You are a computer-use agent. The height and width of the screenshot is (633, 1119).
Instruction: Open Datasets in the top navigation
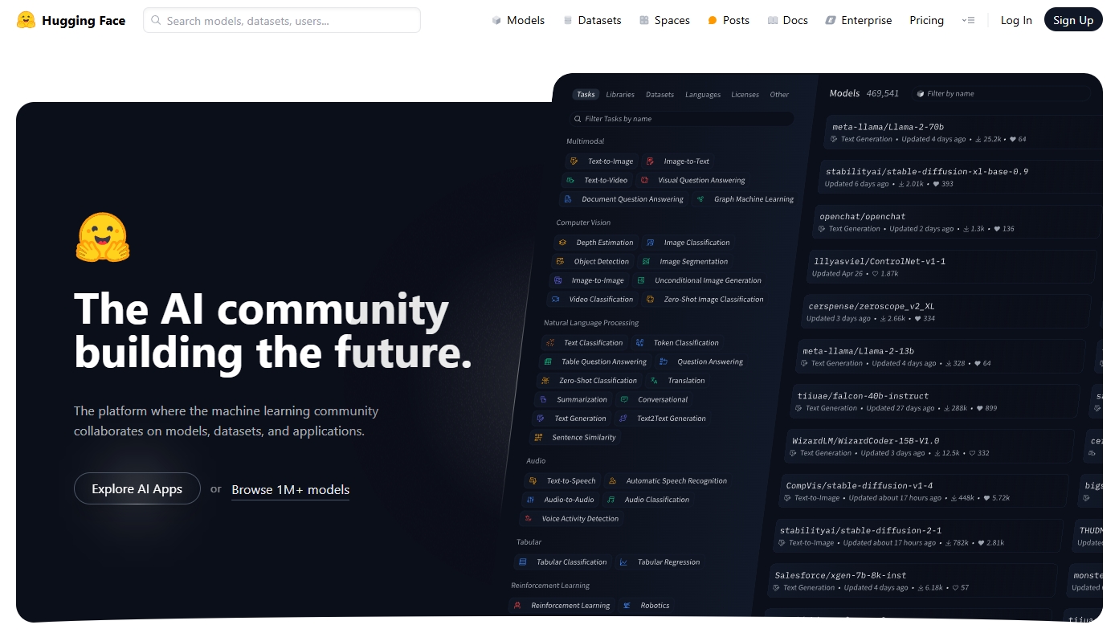coord(599,20)
